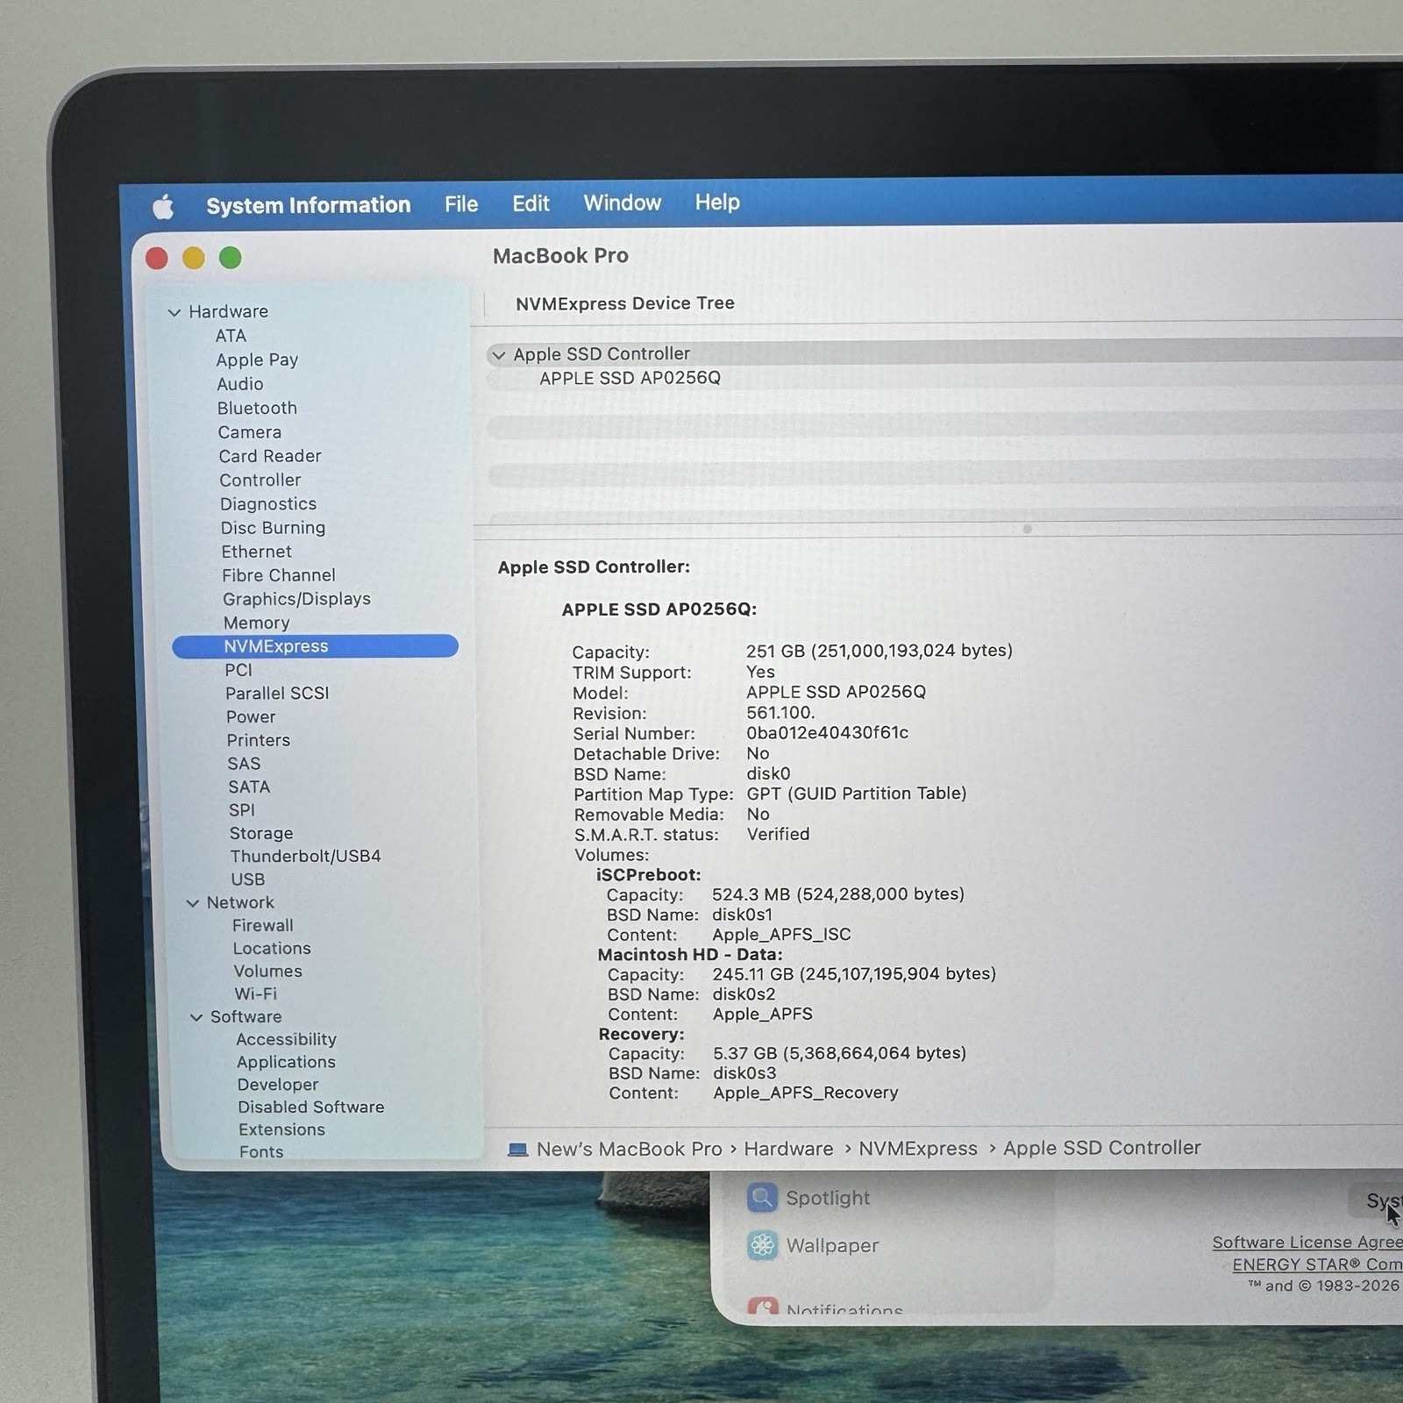Open the Edit menu
The width and height of the screenshot is (1403, 1403).
pyautogui.click(x=531, y=203)
